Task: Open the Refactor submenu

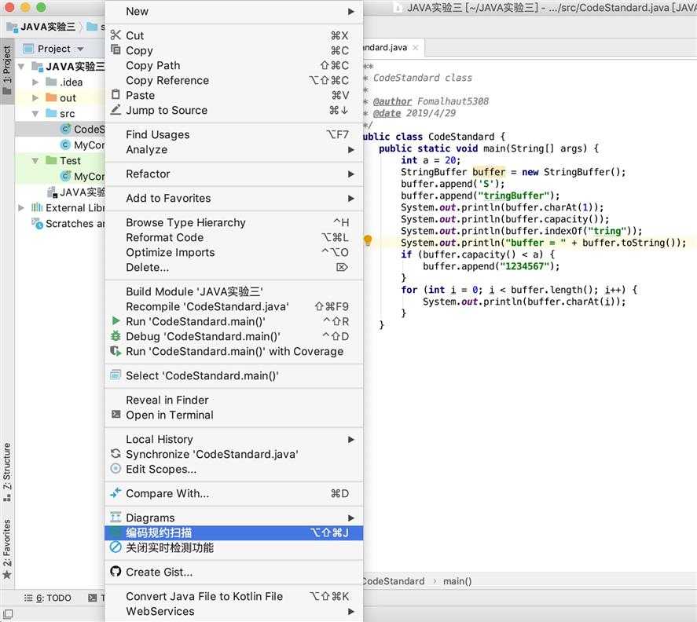Action: coord(234,174)
